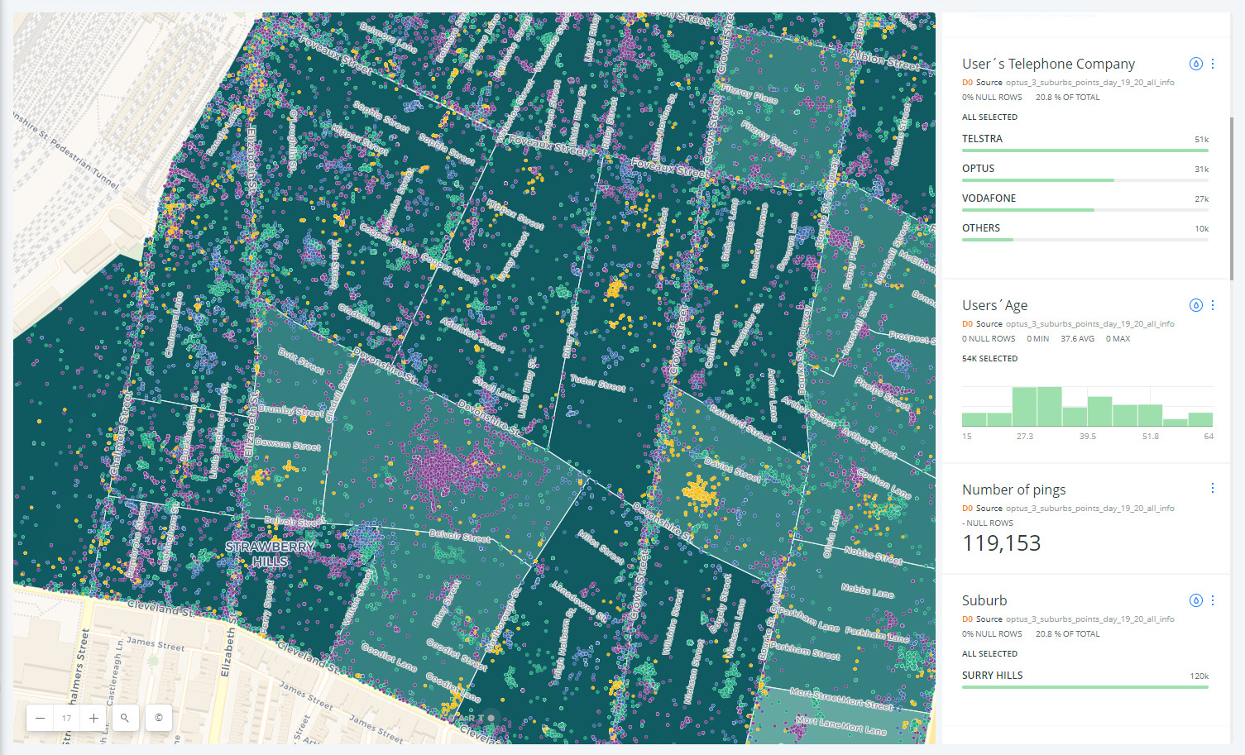Toggle autostyle droplet on User's Telephone Company widget

1195,63
